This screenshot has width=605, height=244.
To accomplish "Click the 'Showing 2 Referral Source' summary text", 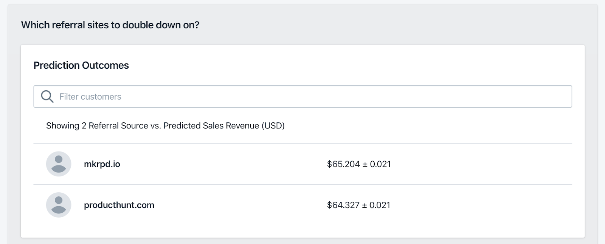I will (165, 126).
